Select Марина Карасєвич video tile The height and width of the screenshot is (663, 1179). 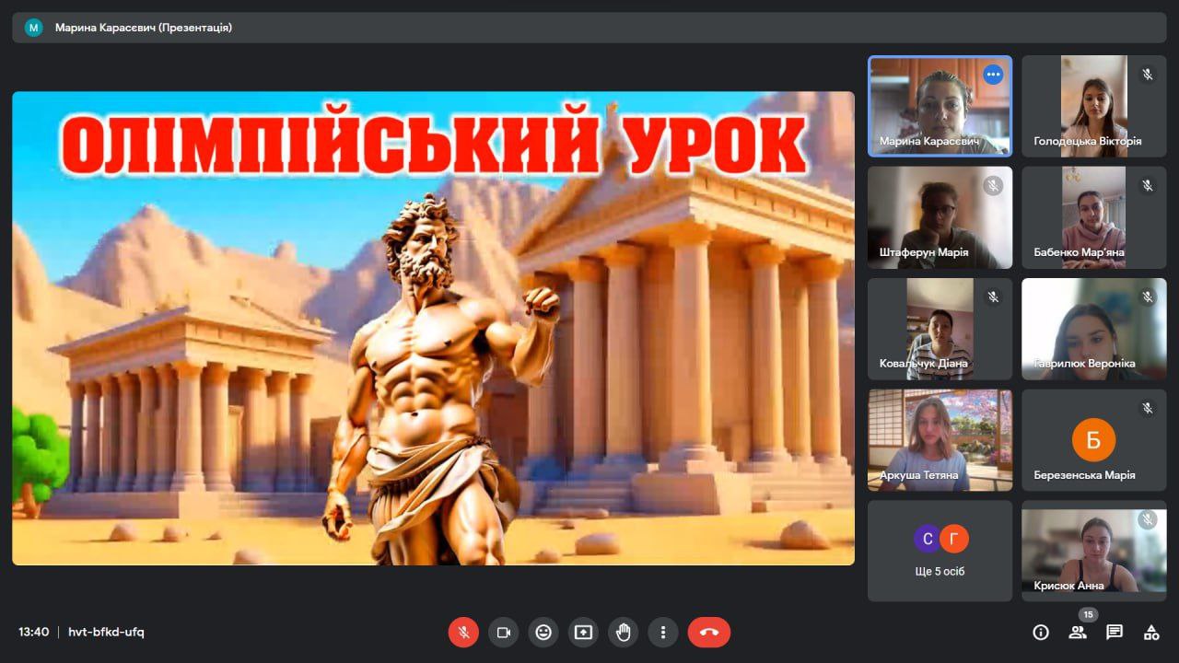(x=940, y=106)
